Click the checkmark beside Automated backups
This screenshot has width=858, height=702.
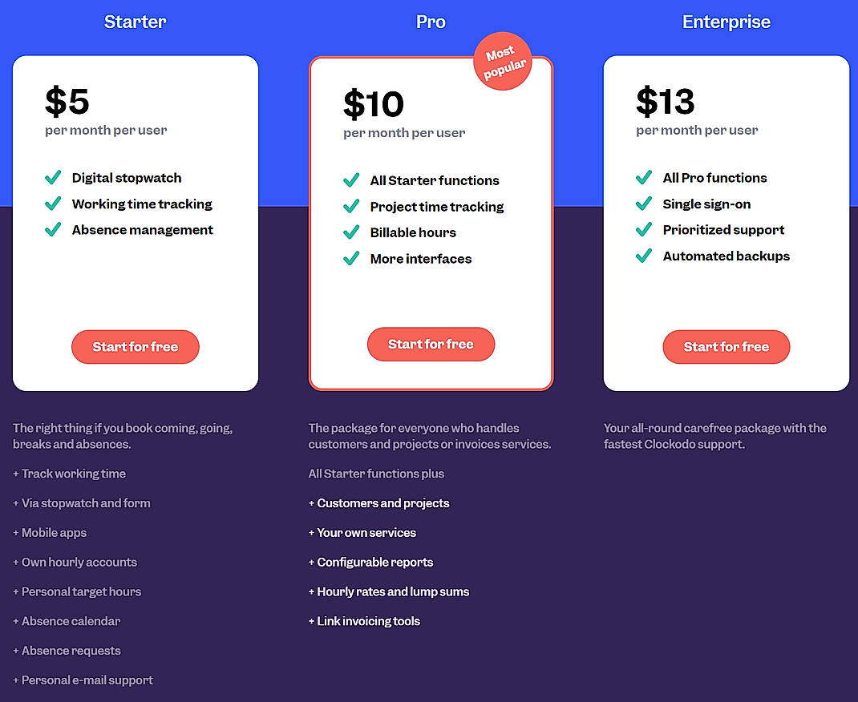(x=644, y=256)
